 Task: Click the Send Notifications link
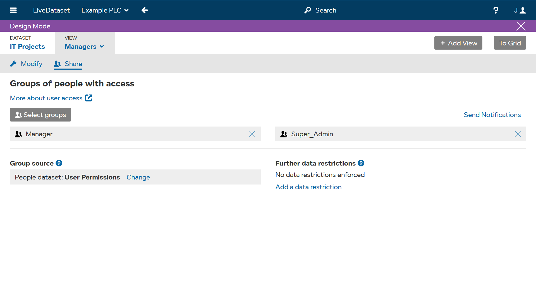[492, 115]
